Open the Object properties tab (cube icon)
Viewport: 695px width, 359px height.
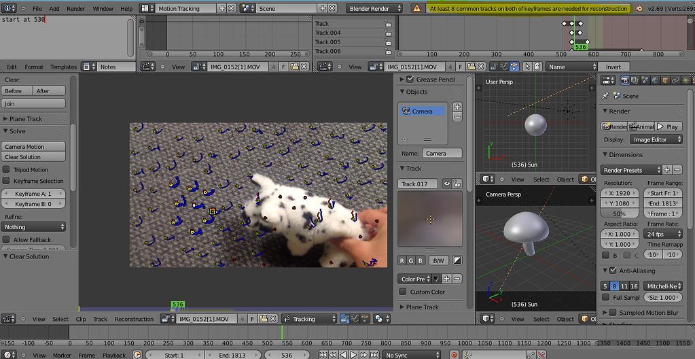pyautogui.click(x=666, y=80)
